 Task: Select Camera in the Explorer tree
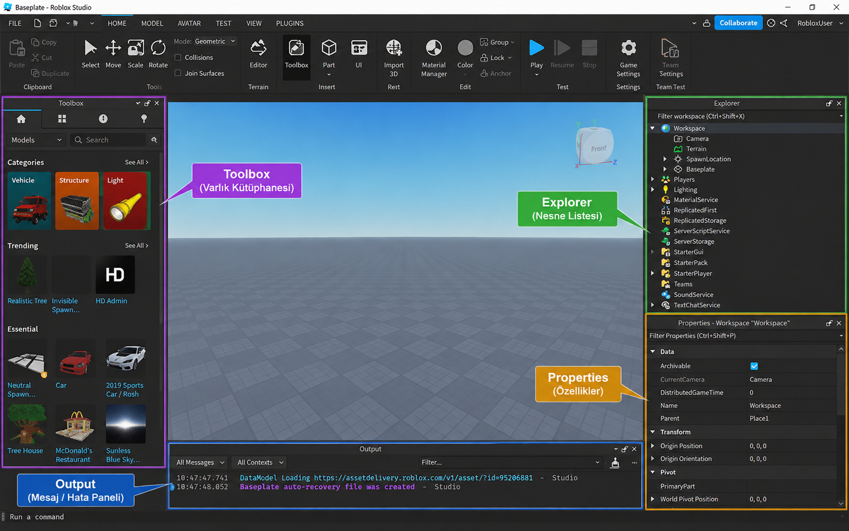click(697, 139)
